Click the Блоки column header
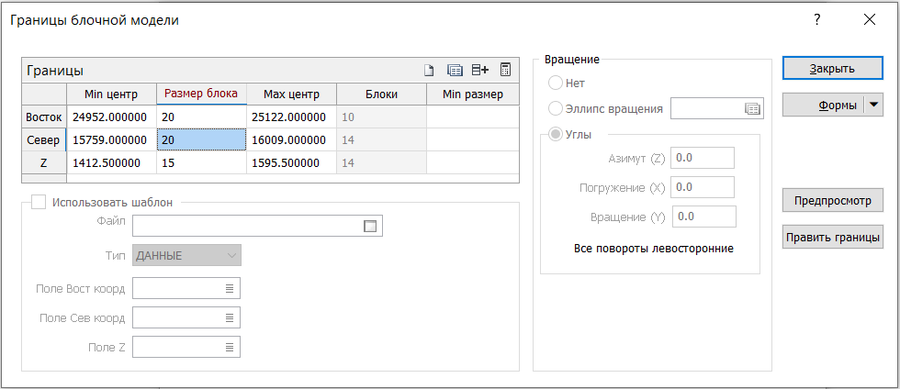This screenshot has width=900, height=389. point(382,94)
